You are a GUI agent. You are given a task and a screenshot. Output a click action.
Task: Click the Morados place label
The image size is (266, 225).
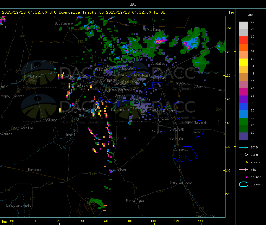(x=34, y=170)
